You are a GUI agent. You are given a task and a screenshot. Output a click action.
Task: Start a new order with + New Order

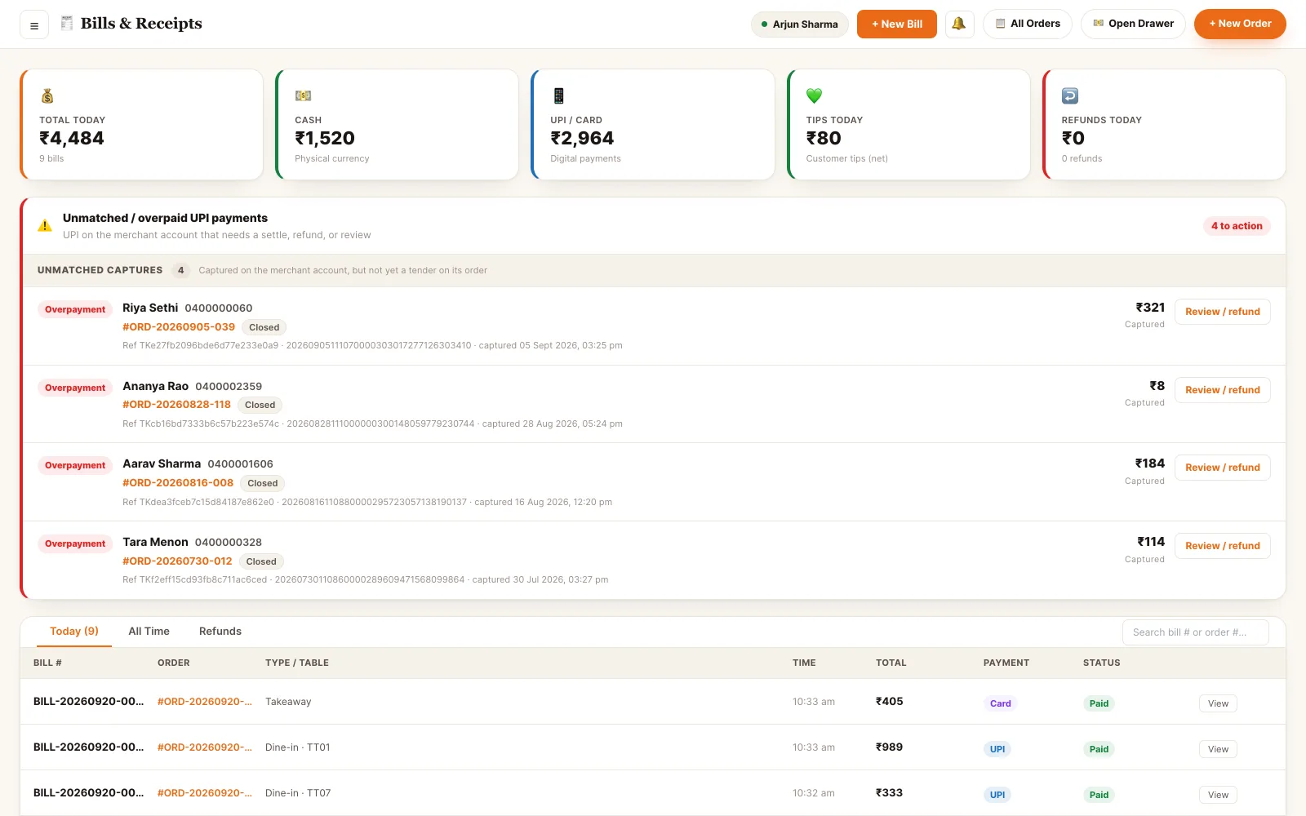click(x=1240, y=24)
